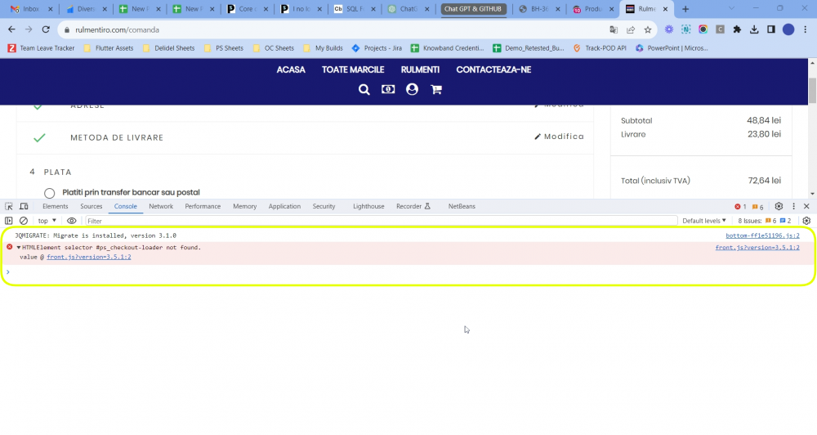Open front.js source link at the right of error row
Viewport: 817px width, 435px height.
pos(757,248)
